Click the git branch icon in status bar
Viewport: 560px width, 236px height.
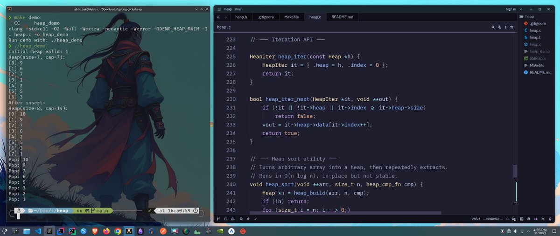click(x=218, y=219)
